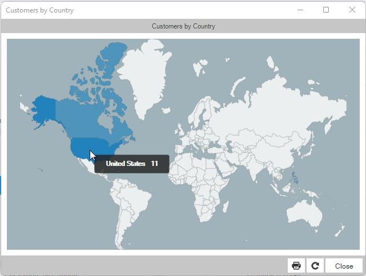Close the window using title bar X

coord(352,10)
